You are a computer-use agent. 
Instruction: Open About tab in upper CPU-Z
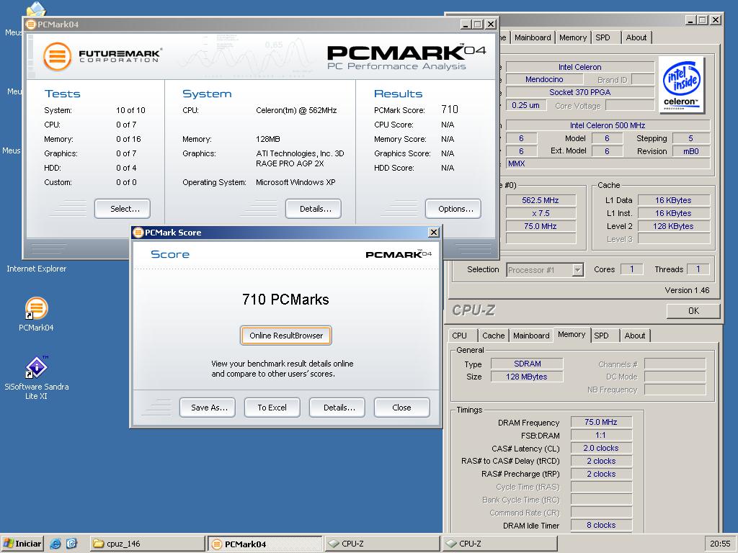coord(636,37)
